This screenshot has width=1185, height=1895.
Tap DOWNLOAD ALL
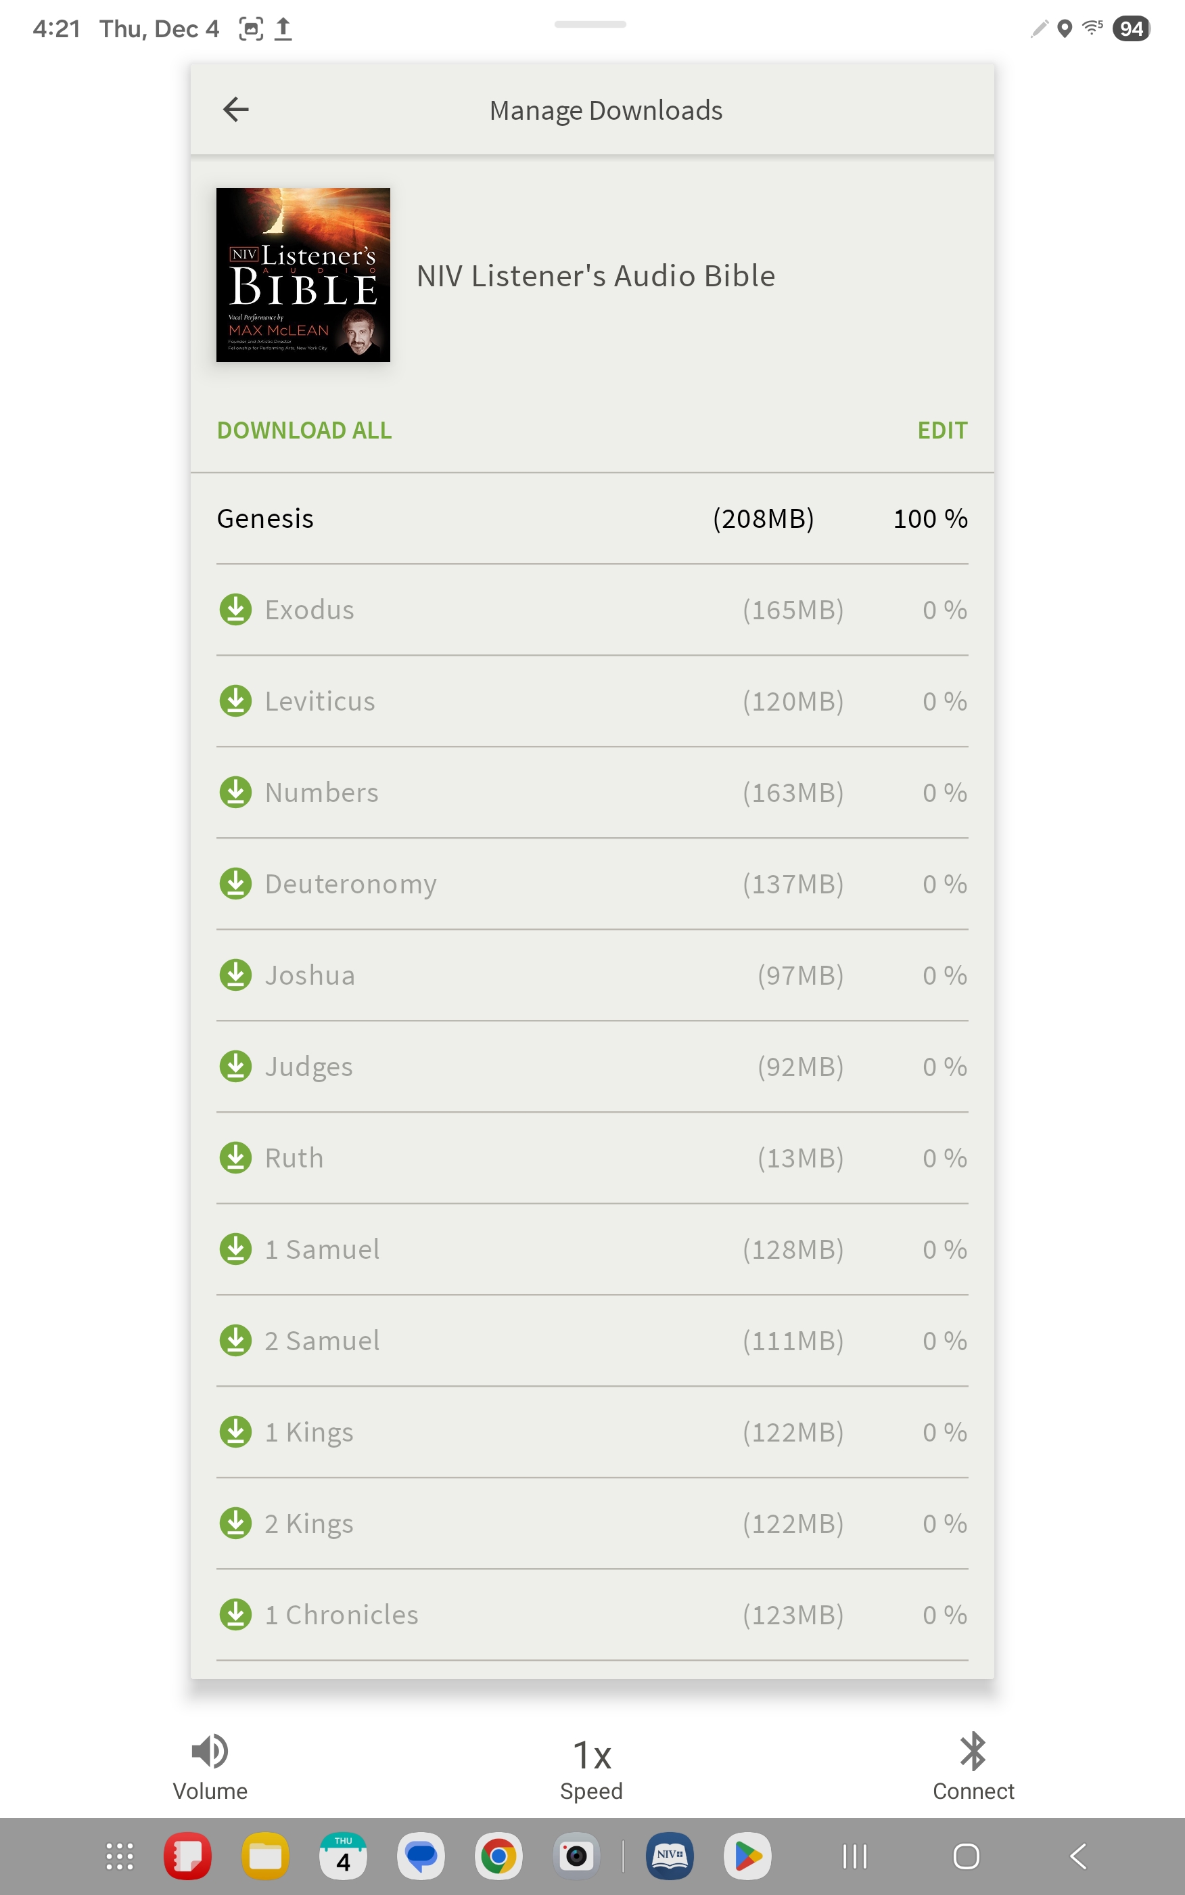point(304,430)
